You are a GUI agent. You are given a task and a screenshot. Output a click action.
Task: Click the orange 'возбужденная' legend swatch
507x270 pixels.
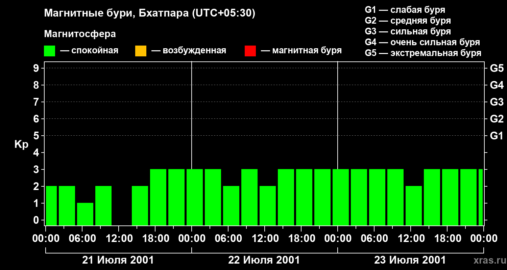click(141, 51)
